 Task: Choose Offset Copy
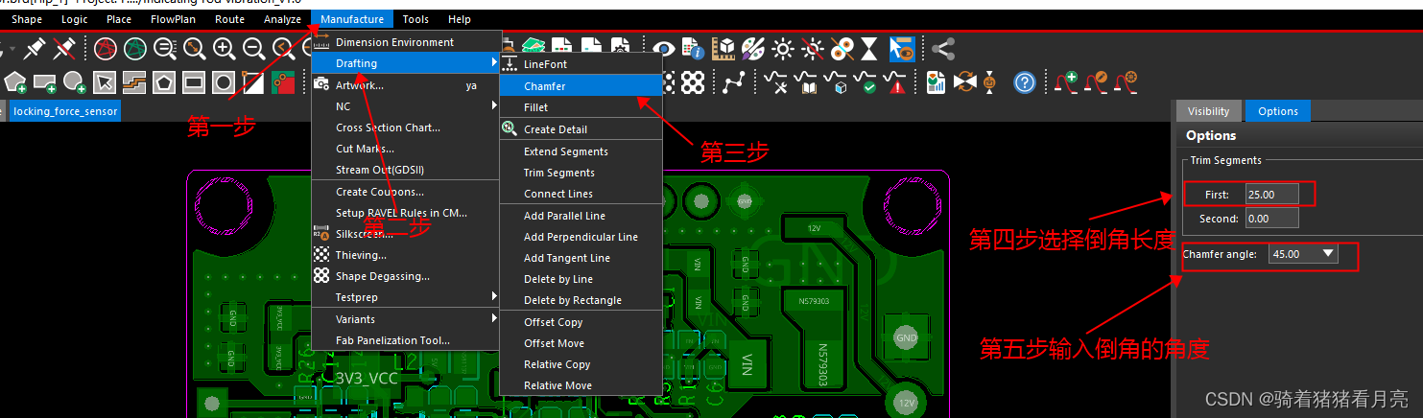581,322
